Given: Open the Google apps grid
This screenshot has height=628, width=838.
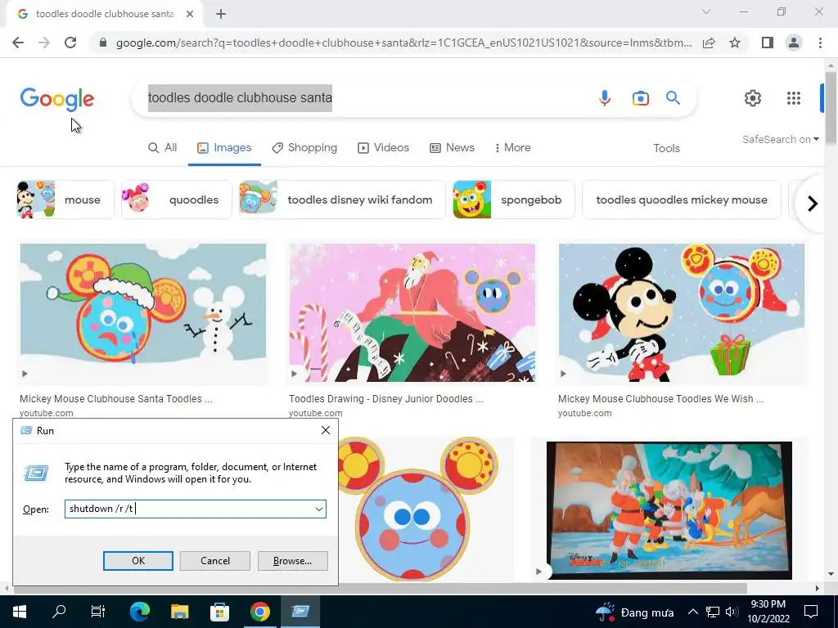Looking at the screenshot, I should (x=794, y=98).
